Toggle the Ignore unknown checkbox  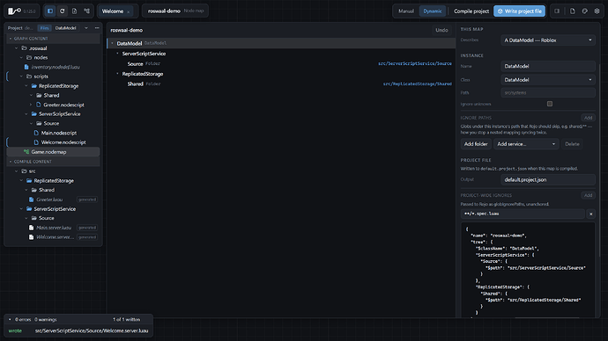(550, 104)
